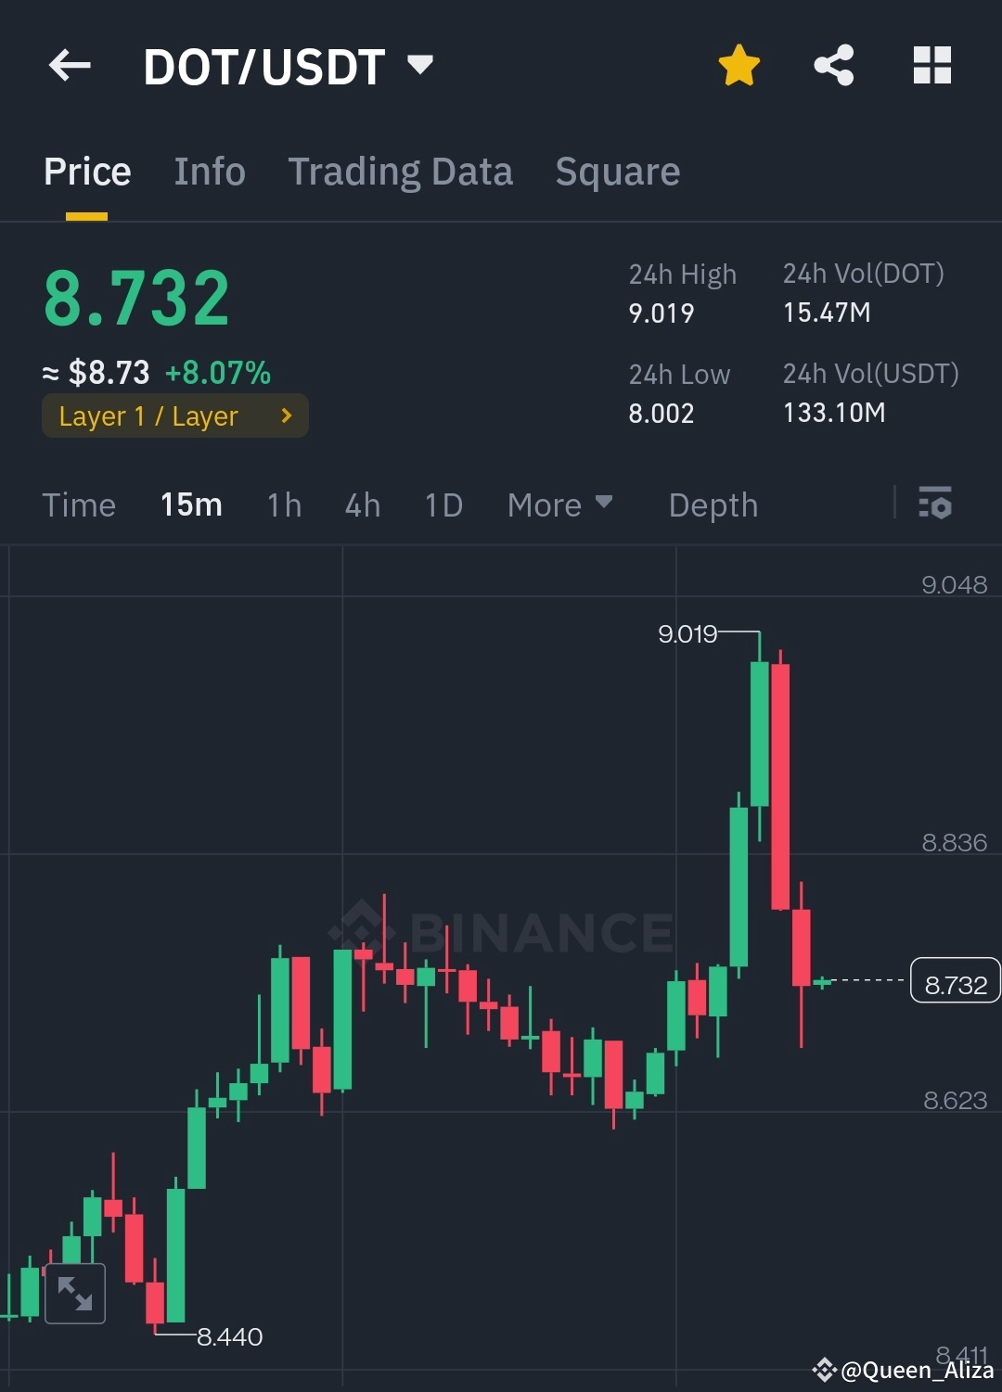
Task: Show the Depth view
Action: (713, 504)
